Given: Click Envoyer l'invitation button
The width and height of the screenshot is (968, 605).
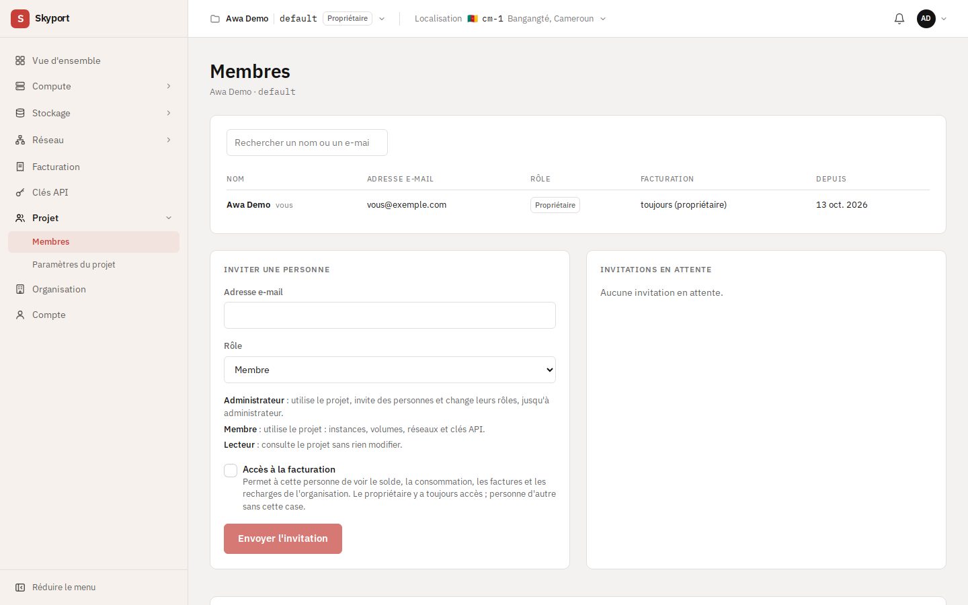Looking at the screenshot, I should (283, 539).
